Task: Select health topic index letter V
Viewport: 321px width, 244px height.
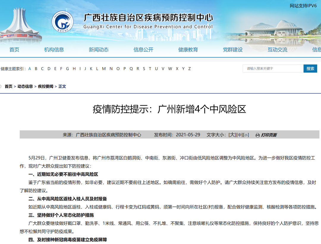Action: tap(163, 69)
